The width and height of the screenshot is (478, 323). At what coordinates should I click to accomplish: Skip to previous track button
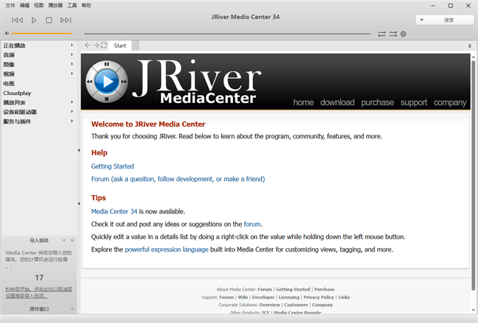(18, 20)
